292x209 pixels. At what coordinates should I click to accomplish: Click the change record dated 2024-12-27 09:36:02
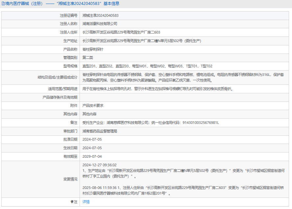pyautogui.click(x=183, y=171)
